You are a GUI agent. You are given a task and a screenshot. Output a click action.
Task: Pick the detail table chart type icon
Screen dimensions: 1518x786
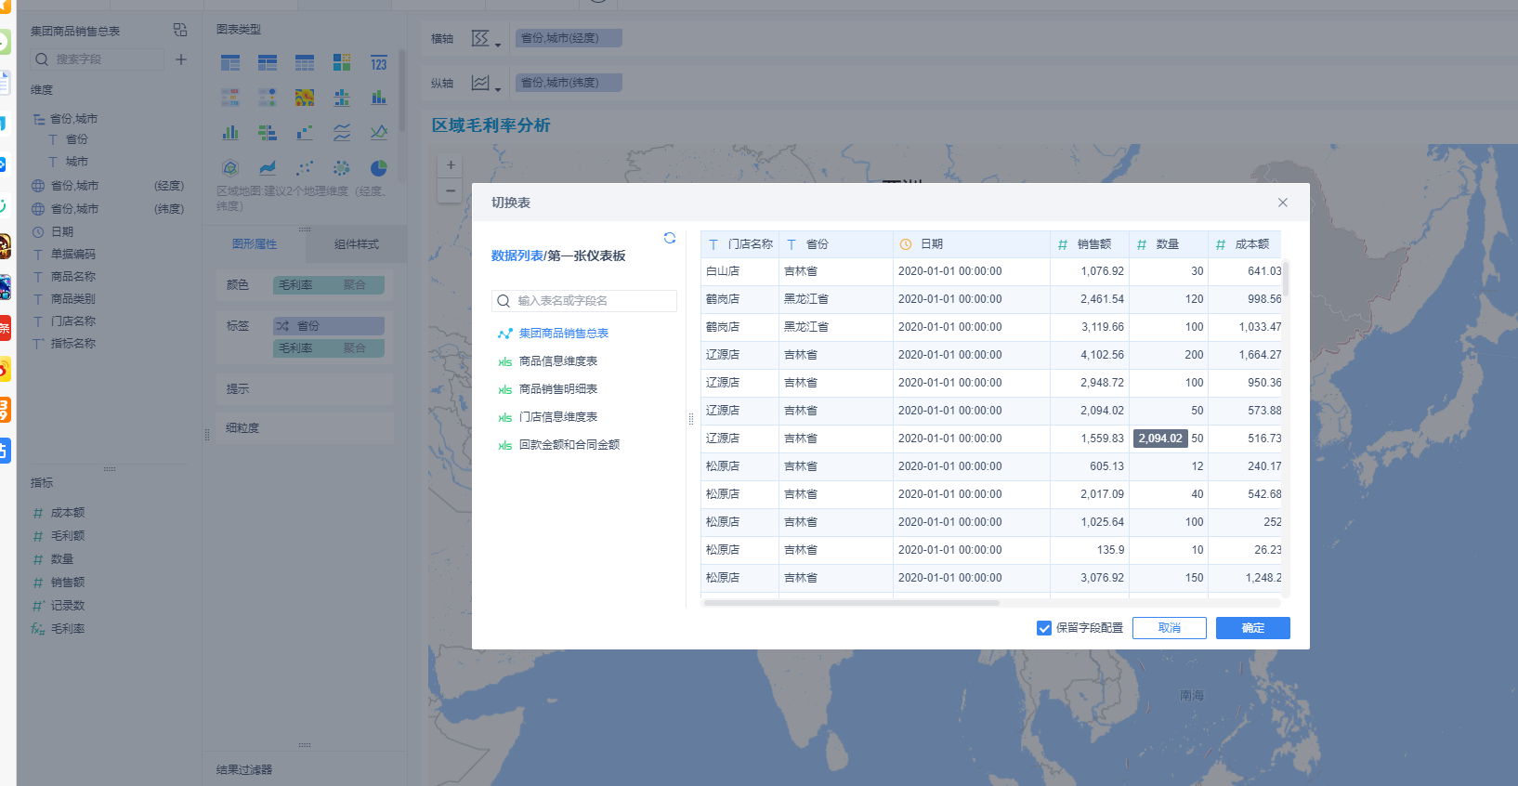pos(305,63)
